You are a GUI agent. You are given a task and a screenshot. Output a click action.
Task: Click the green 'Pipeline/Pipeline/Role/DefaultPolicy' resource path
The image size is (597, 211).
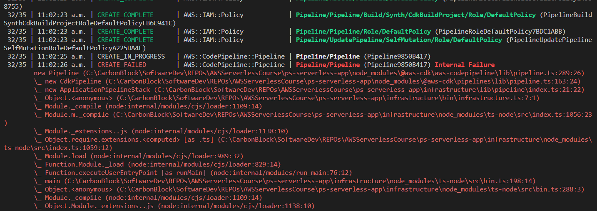363,32
